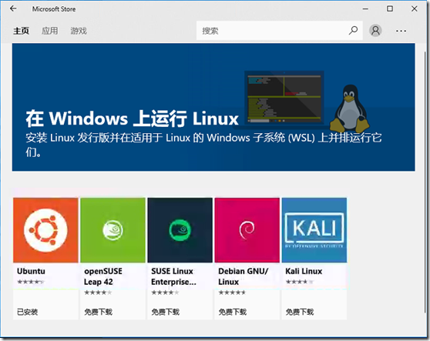Minimize the Microsoft Store window

[365, 8]
